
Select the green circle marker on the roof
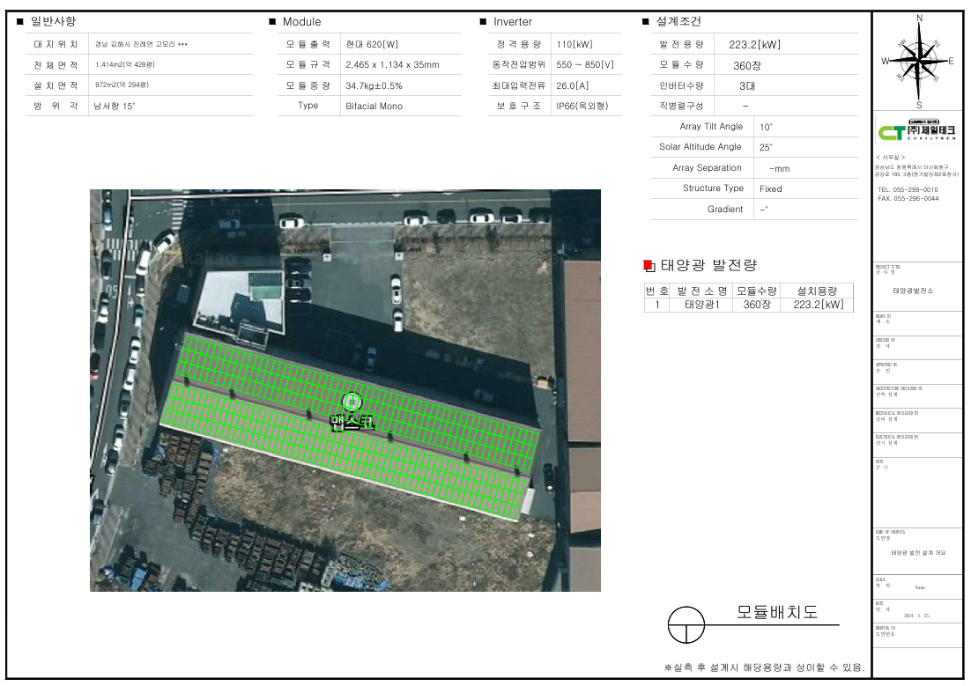point(352,402)
